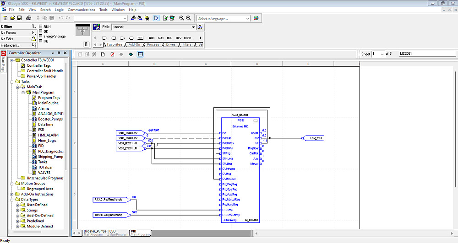The width and height of the screenshot is (458, 243).
Task: Switch to the Booster_Pumps routine tab
Action: [95, 231]
